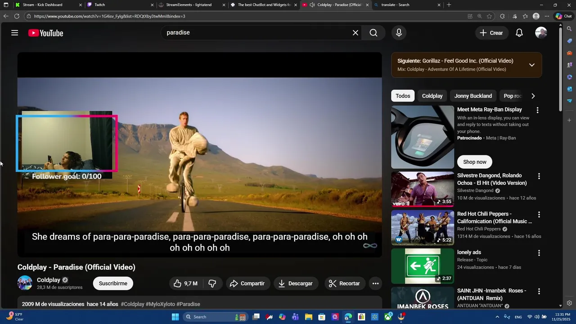Viewport: 576px width, 324px height.
Task: Click the Suscribirme button
Action: [113, 283]
